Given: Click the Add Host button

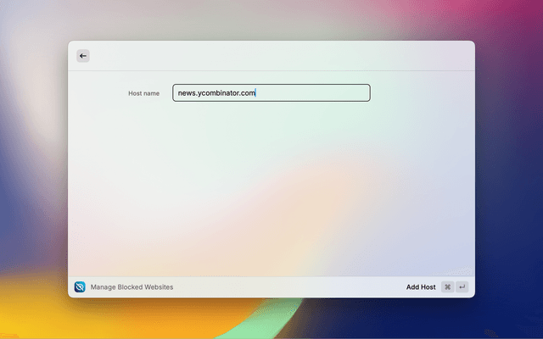Looking at the screenshot, I should pos(420,287).
